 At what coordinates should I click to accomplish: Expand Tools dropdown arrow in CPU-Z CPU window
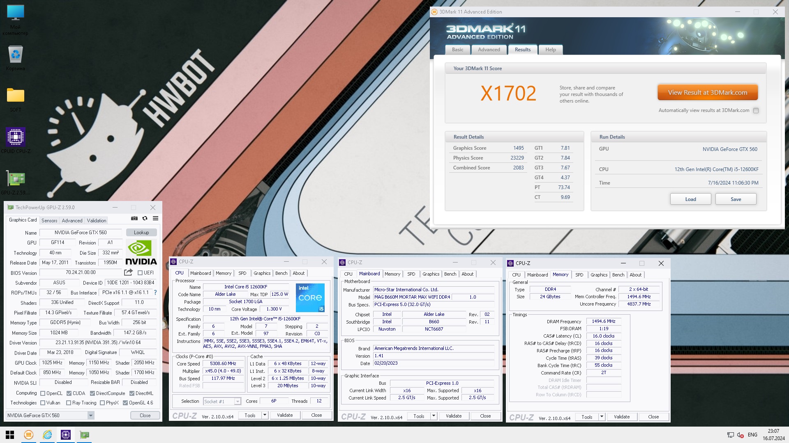[x=265, y=416]
